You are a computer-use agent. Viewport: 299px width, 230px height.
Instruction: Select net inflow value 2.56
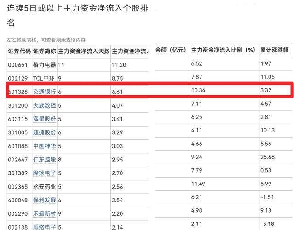click(117, 187)
